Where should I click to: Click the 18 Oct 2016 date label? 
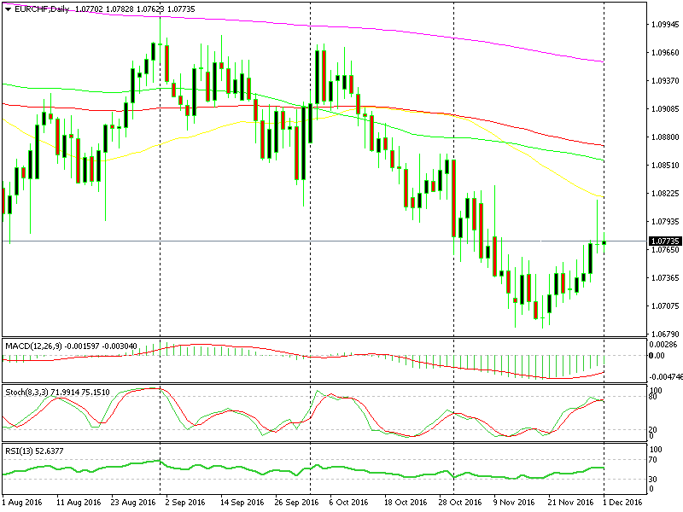tap(406, 503)
